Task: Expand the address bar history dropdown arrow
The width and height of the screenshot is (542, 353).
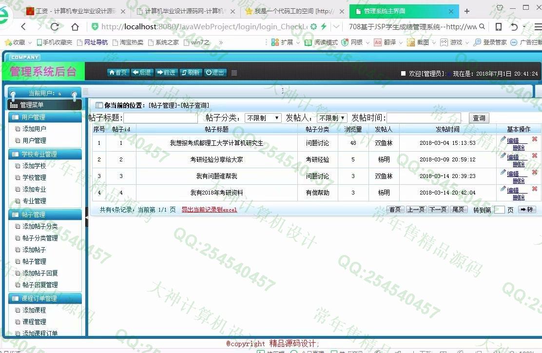Action: [x=336, y=27]
